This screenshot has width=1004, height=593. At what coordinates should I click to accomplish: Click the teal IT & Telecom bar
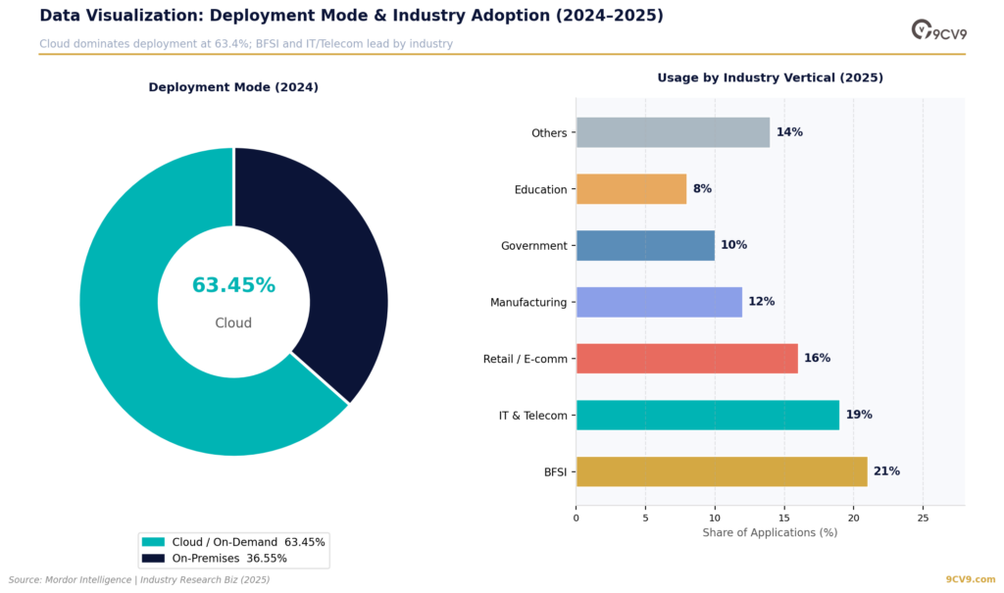tap(708, 415)
